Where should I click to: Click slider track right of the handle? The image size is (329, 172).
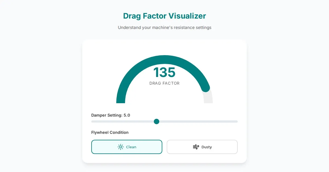pyautogui.click(x=197, y=121)
